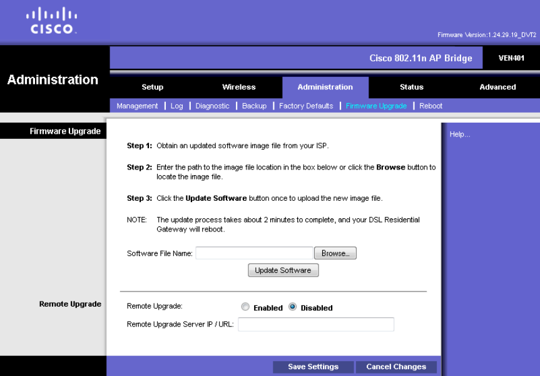Go to the Advanced tab
The height and width of the screenshot is (376, 540).
[x=497, y=87]
